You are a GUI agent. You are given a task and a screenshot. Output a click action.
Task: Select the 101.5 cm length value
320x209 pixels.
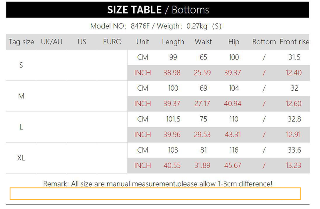pyautogui.click(x=173, y=119)
